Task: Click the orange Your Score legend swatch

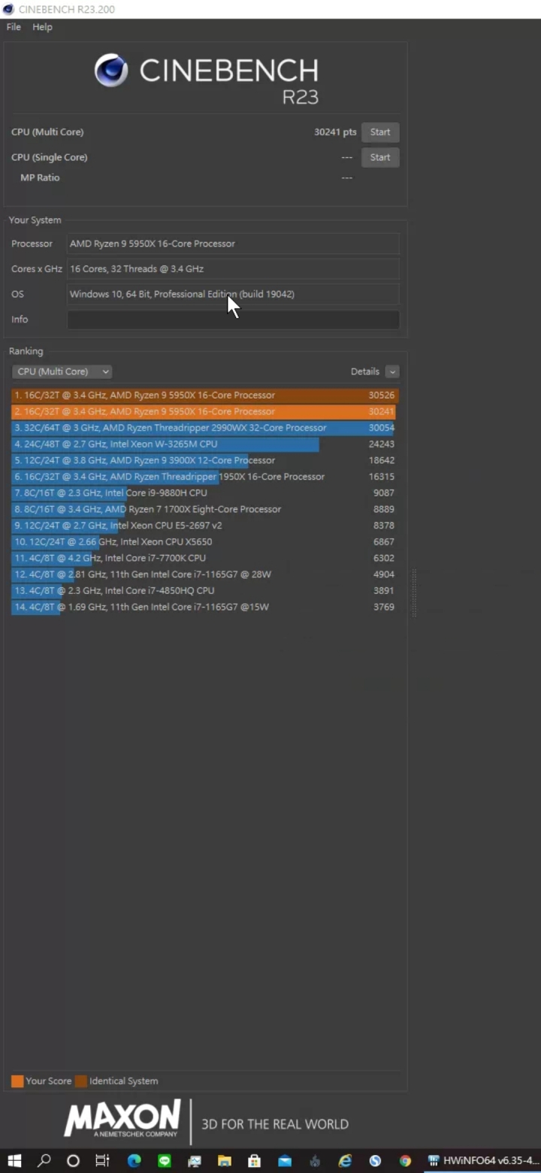Action: pos(17,1081)
